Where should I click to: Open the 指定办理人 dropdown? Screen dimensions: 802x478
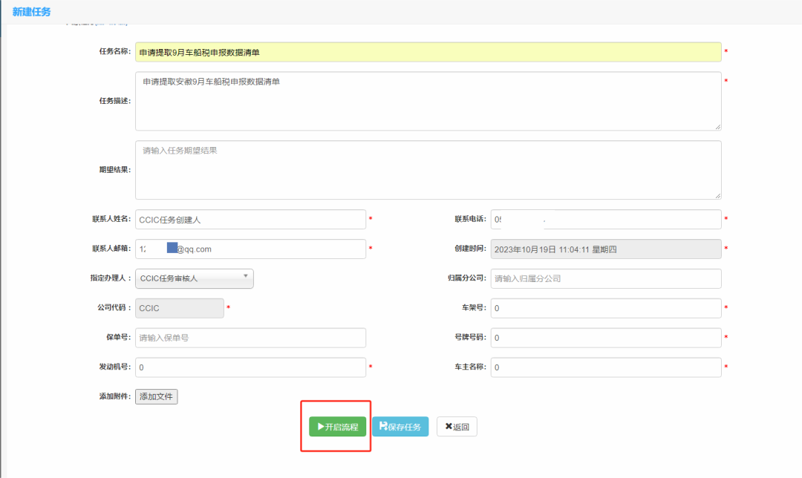pyautogui.click(x=195, y=278)
